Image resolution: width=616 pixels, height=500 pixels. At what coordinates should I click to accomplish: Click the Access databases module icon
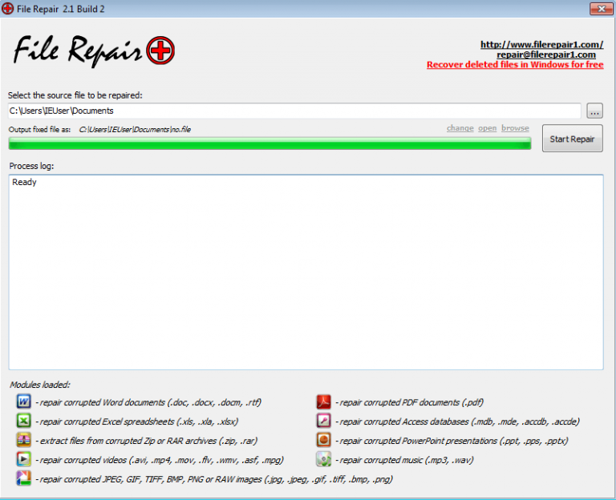[x=323, y=421]
